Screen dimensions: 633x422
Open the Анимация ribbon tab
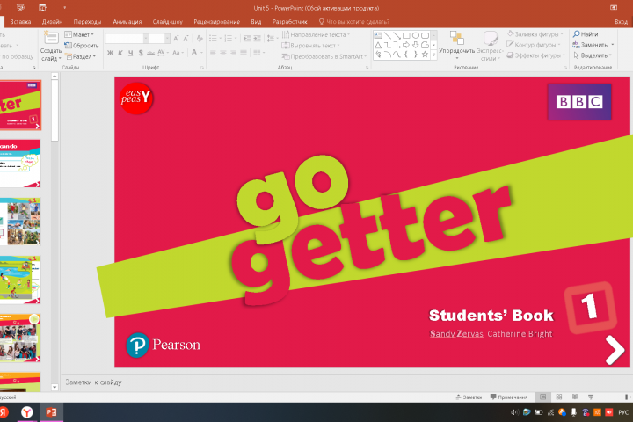[127, 22]
